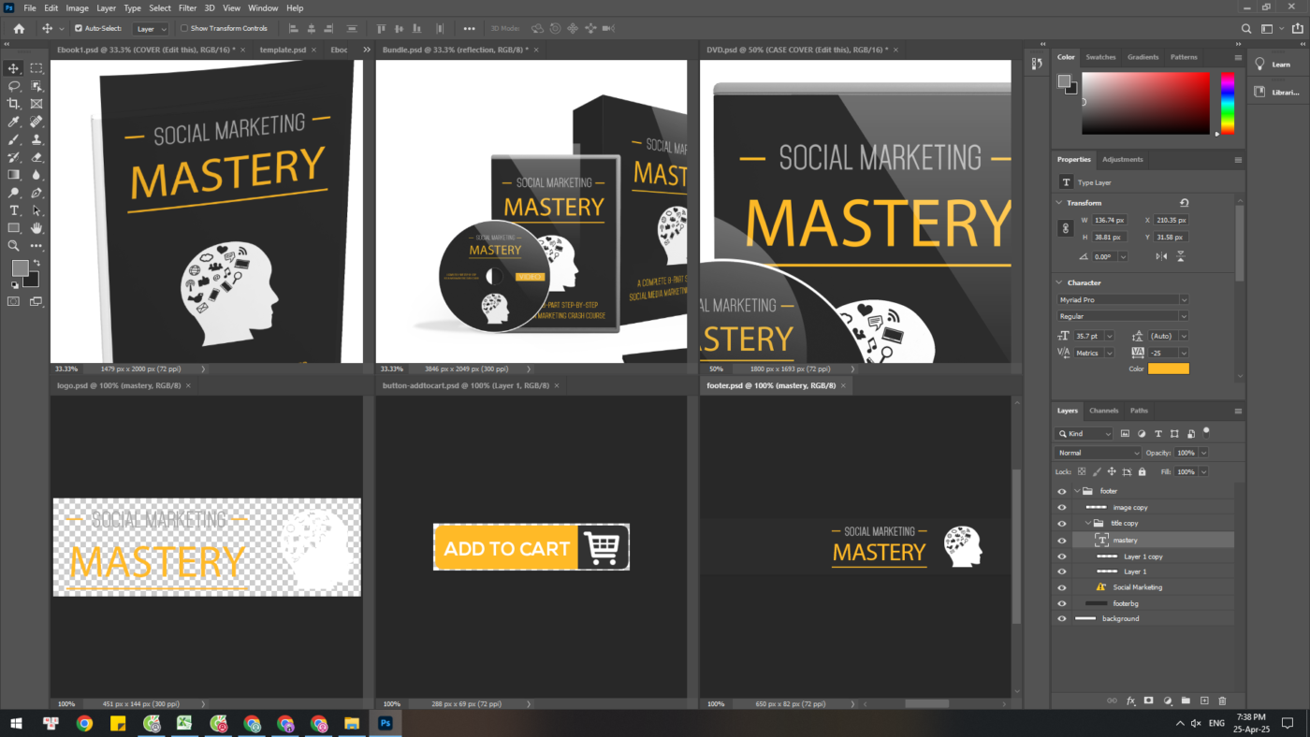Select the Lasso tool
Screen dimensions: 1310x737
click(x=14, y=86)
